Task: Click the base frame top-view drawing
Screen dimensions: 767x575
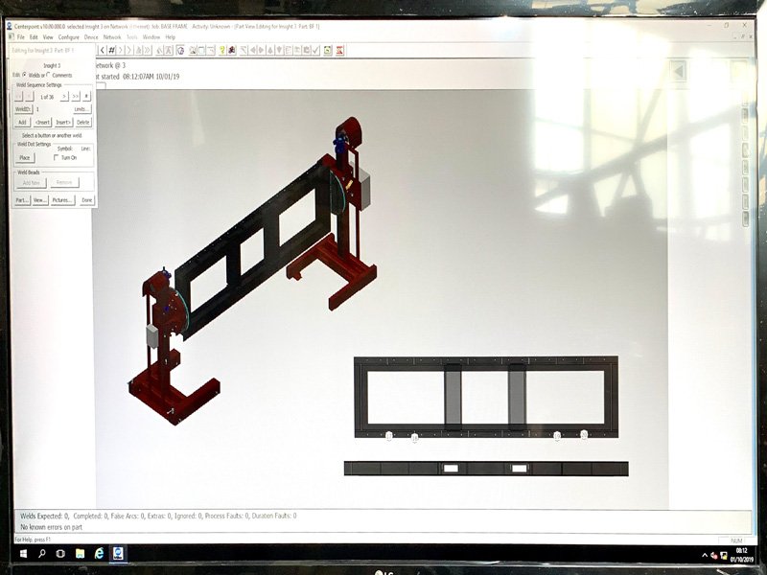Action: tap(486, 397)
